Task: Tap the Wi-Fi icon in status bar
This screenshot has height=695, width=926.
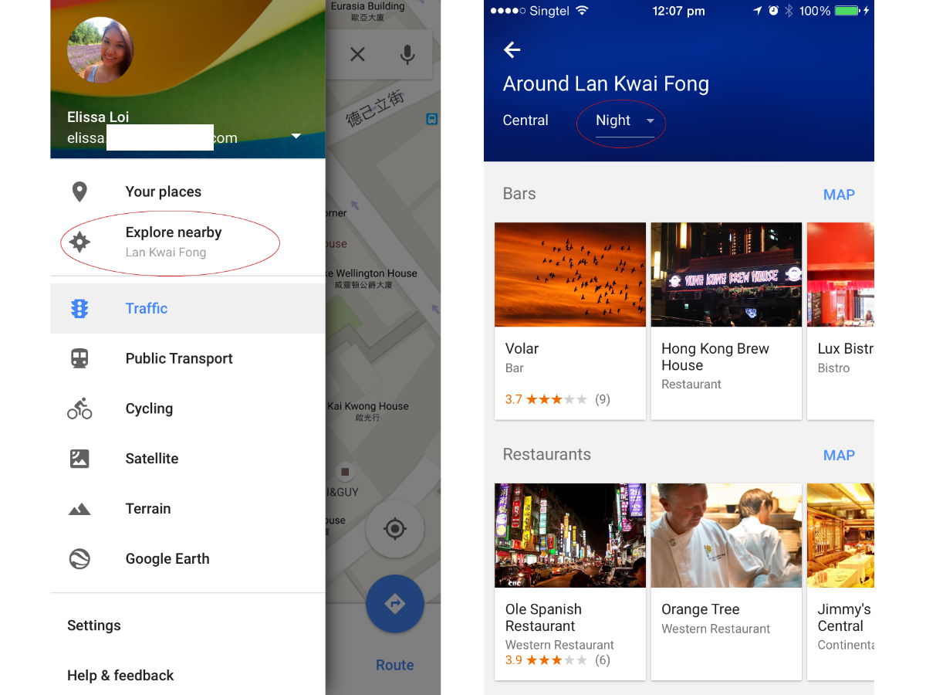Action: pos(582,11)
